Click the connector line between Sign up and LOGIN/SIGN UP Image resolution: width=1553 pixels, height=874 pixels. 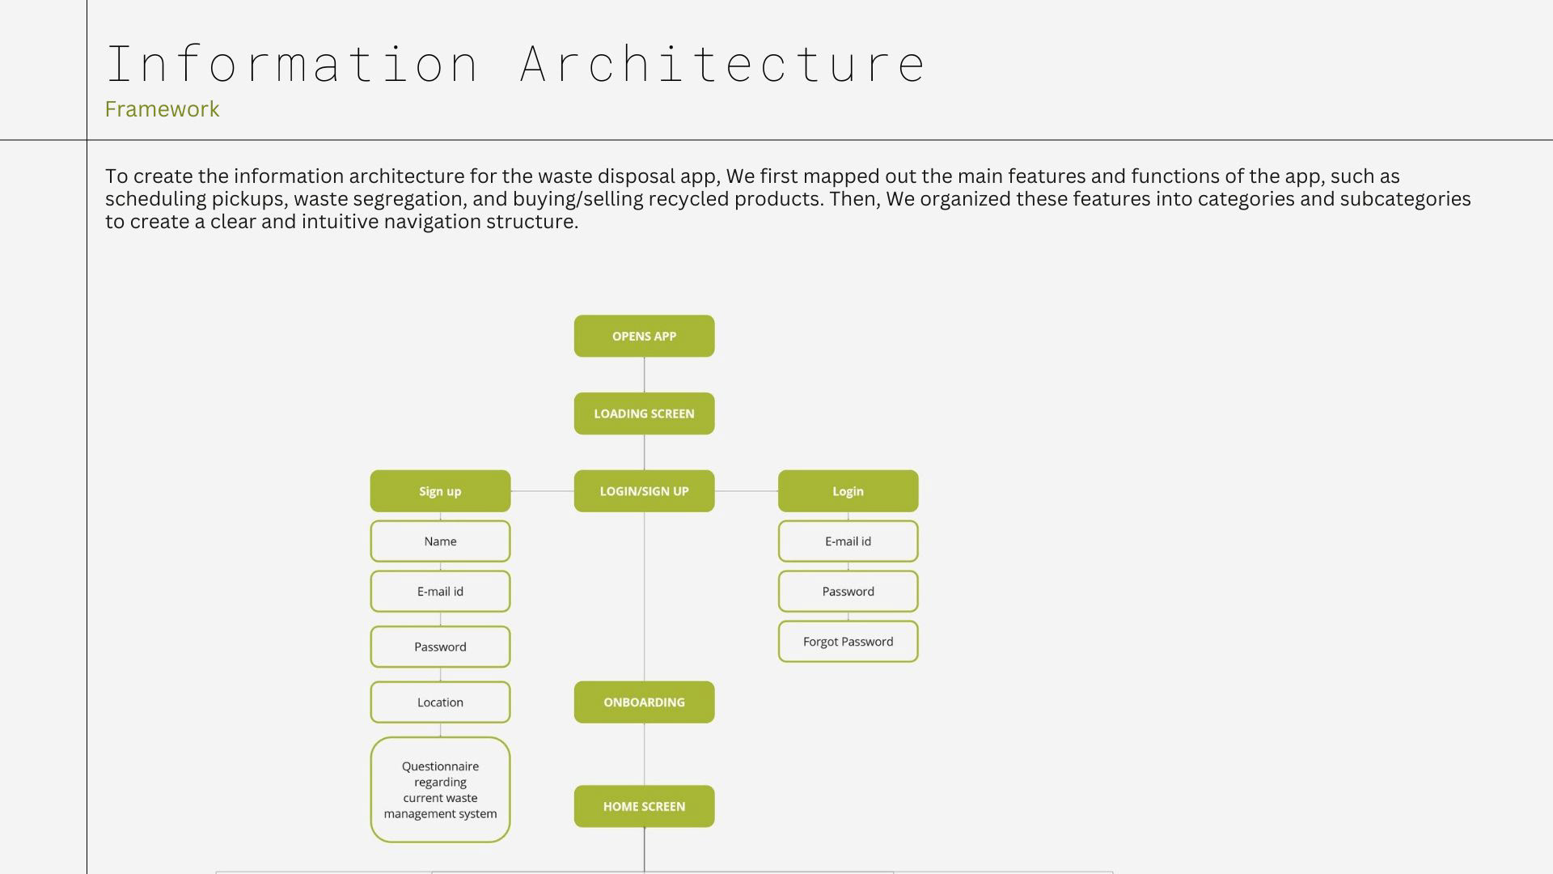click(x=542, y=491)
